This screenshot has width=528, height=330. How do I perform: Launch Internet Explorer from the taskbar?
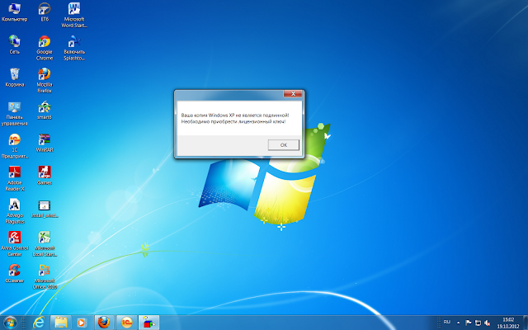39,323
